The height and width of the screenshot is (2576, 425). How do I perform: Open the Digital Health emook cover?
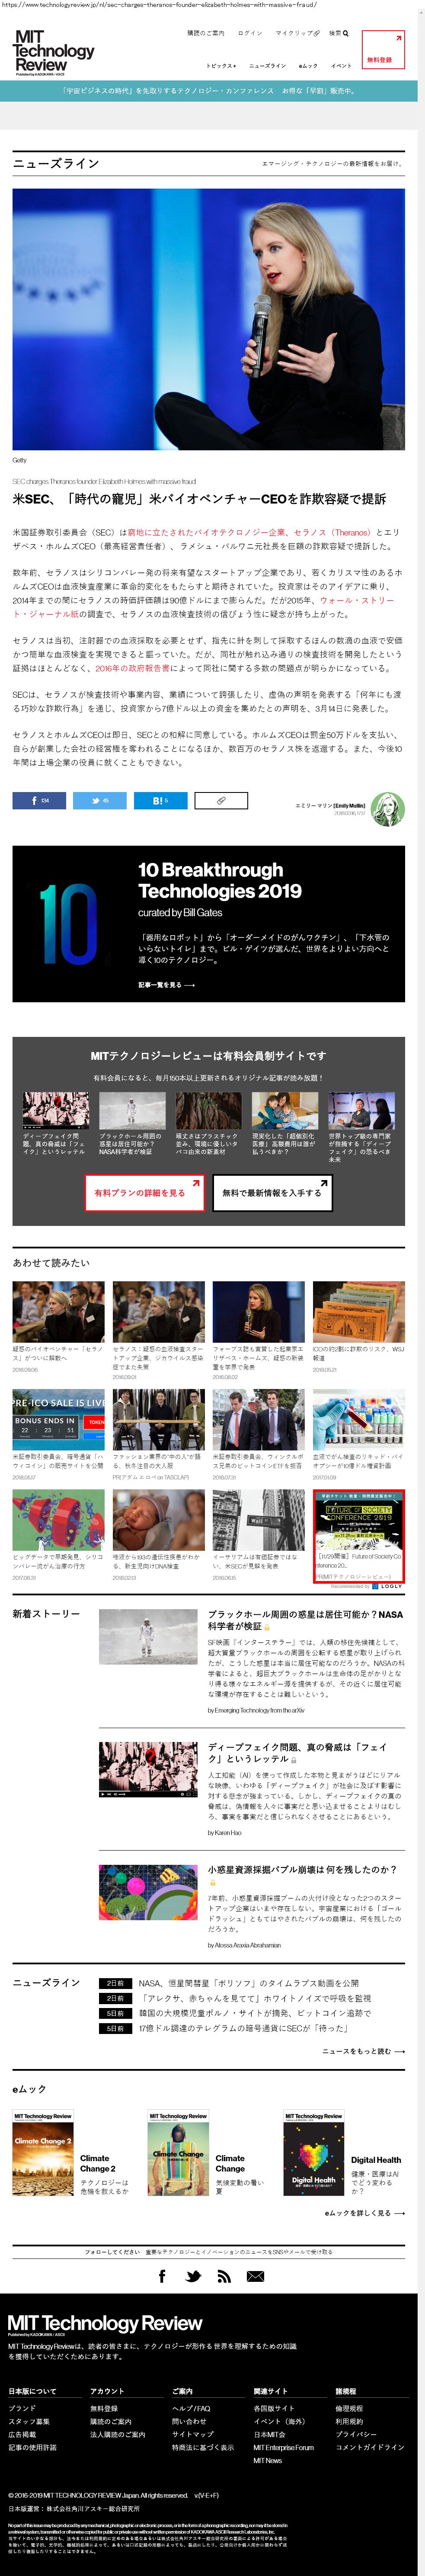click(x=314, y=2153)
